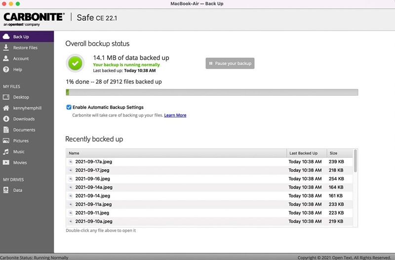Select file 2021-09-14.jpeg
The width and height of the screenshot is (395, 260).
92,196
